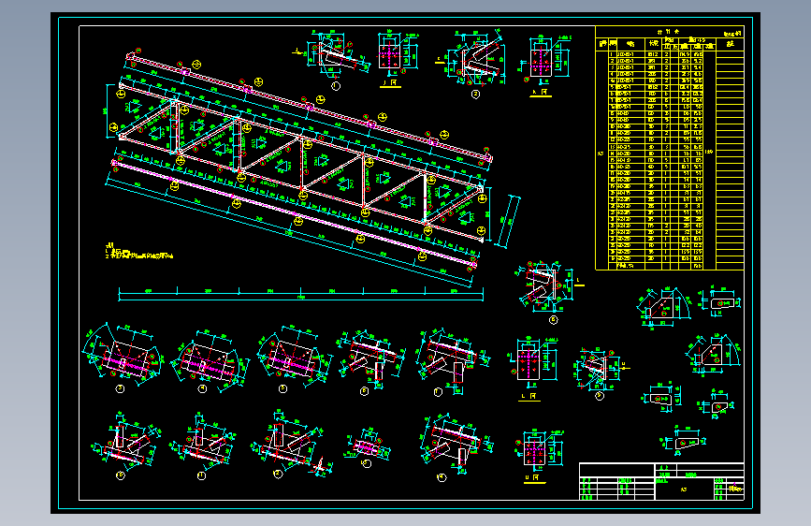Select the detail view bubble numbered 1
Image resolution: width=811 pixels, height=526 pixels.
click(336, 86)
